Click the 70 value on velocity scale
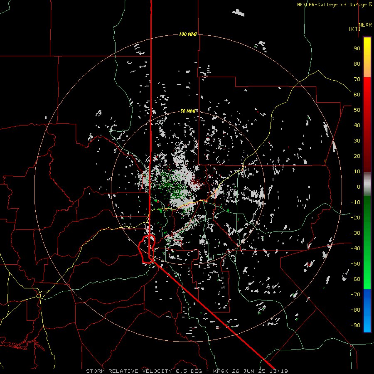 tap(357, 79)
